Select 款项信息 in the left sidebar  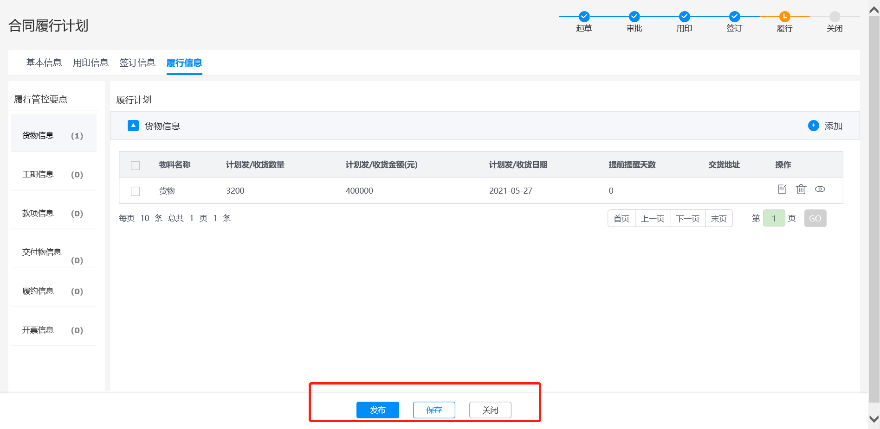tap(38, 213)
